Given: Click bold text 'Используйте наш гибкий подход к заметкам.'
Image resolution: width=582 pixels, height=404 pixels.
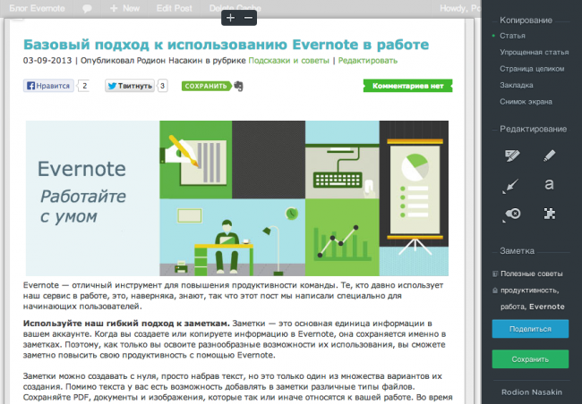Looking at the screenshot, I should coord(126,324).
